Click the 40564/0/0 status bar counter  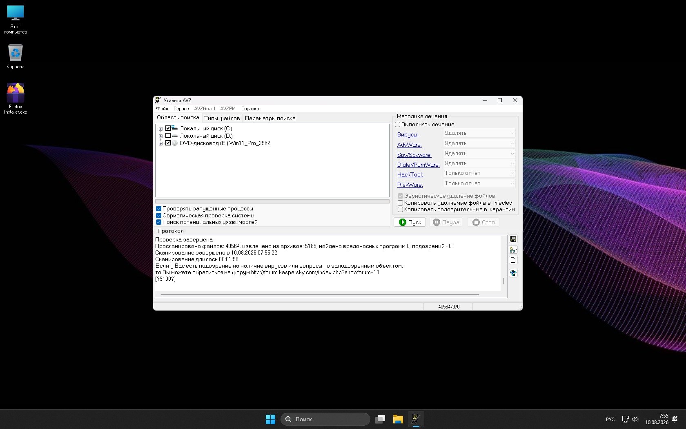point(449,307)
